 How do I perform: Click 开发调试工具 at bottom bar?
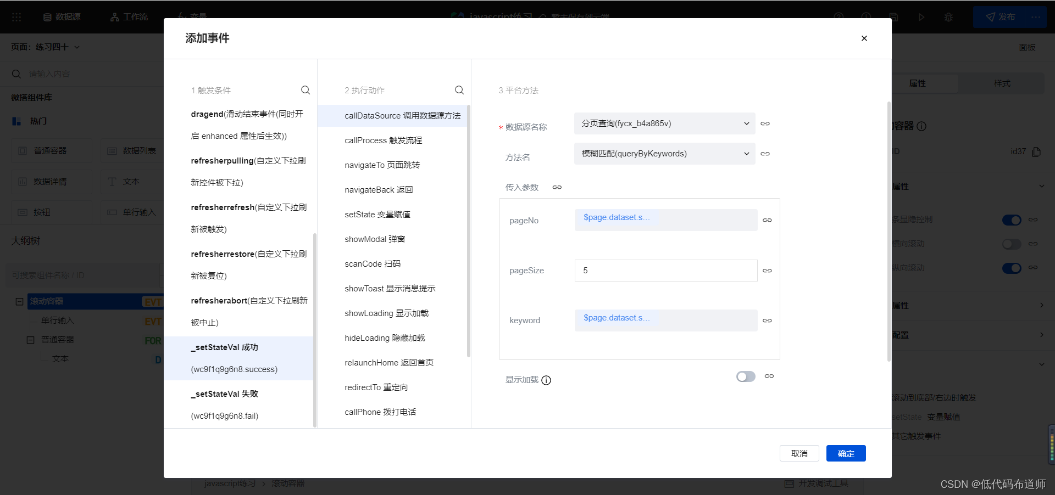tap(817, 483)
